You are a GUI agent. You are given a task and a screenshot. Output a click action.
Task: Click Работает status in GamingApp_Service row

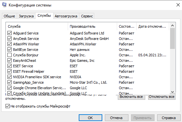point(126,82)
